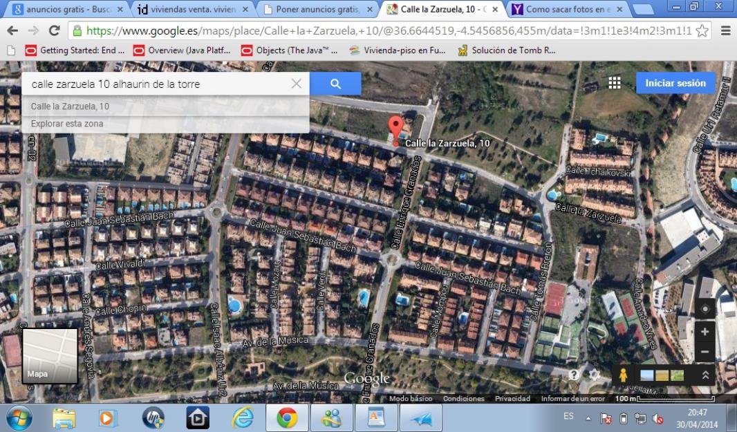This screenshot has height=432, width=737.
Task: Switch to 'anuncios gratis' tab
Action: point(68,9)
